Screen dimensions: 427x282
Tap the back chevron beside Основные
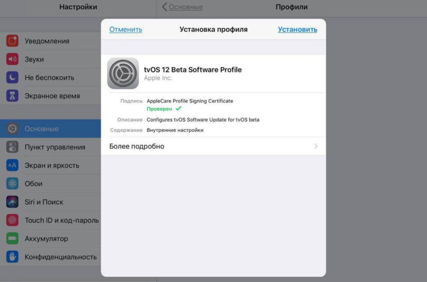[x=165, y=7]
